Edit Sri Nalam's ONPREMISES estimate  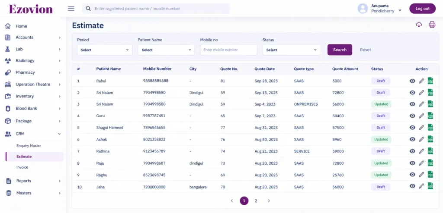[x=421, y=104]
